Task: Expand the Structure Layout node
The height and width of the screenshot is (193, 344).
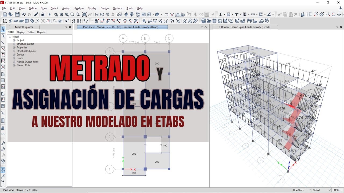Action: click(x=14, y=44)
